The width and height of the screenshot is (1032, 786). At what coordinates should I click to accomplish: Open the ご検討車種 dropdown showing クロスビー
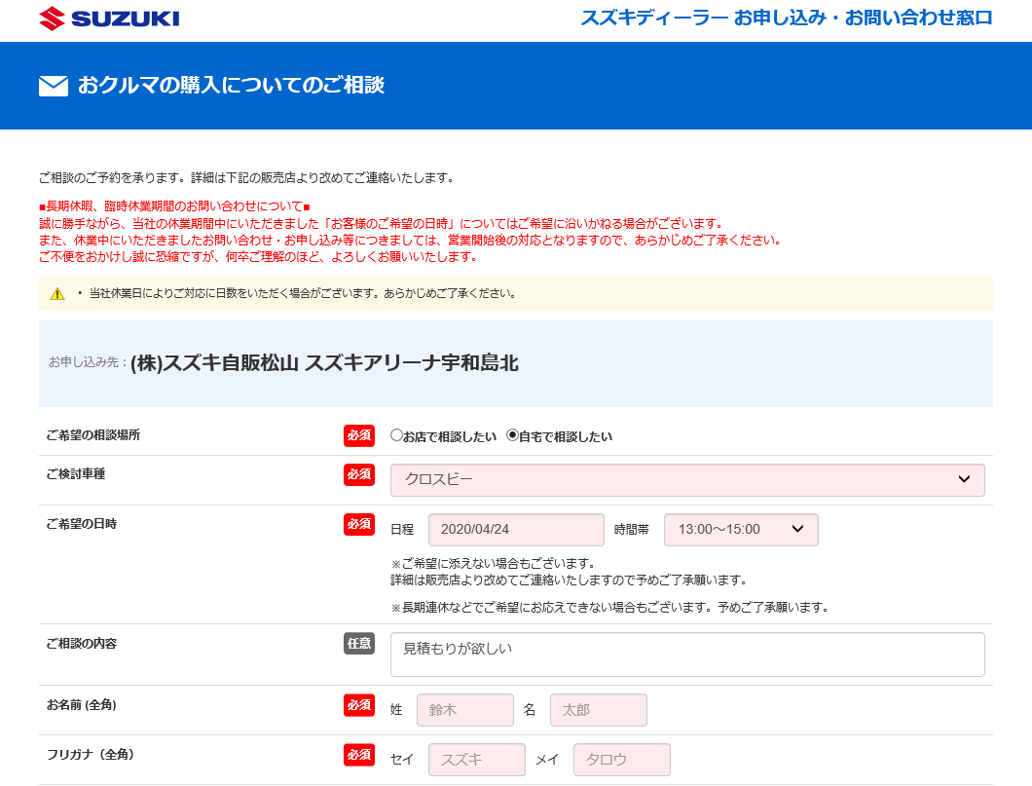687,480
